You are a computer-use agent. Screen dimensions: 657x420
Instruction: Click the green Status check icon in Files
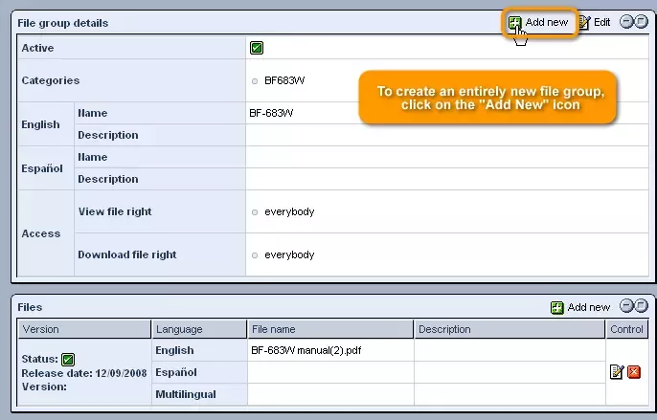(68, 360)
